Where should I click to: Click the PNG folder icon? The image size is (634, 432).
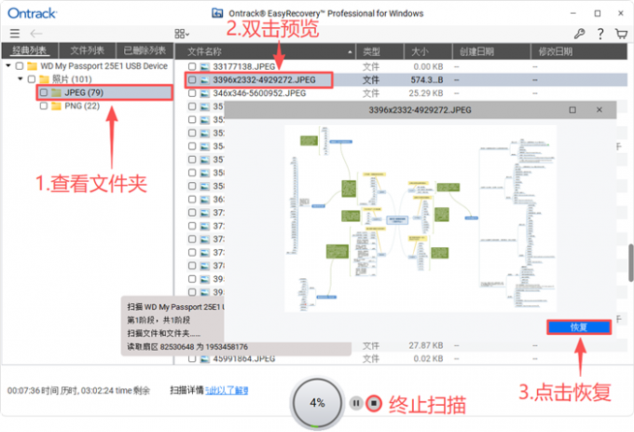coord(56,106)
